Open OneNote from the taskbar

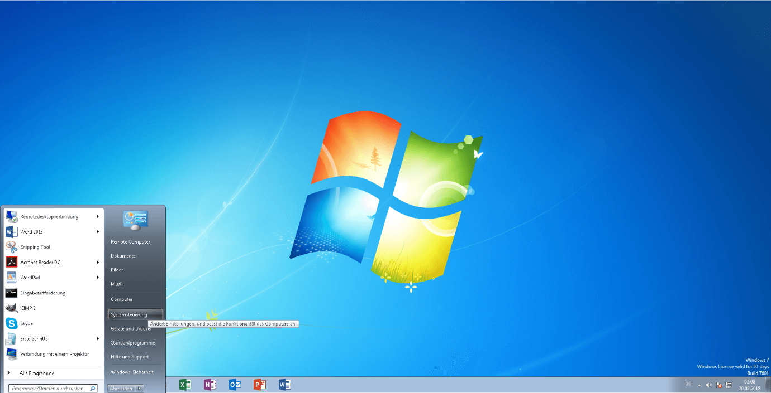click(x=210, y=385)
